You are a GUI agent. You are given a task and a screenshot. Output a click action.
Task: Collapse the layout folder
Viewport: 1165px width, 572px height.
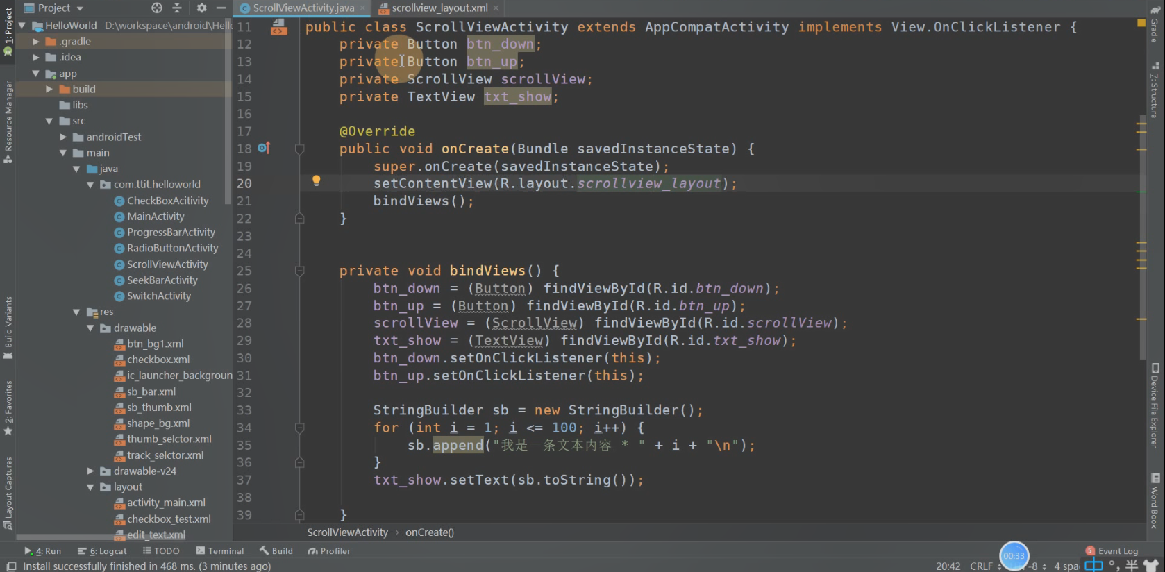(90, 487)
